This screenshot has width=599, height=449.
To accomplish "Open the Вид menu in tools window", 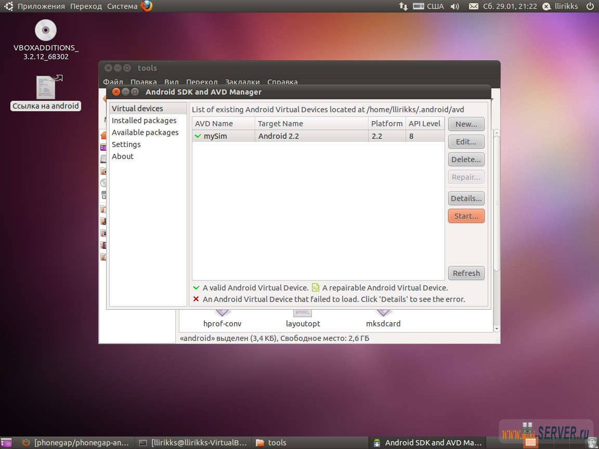I will (x=172, y=82).
